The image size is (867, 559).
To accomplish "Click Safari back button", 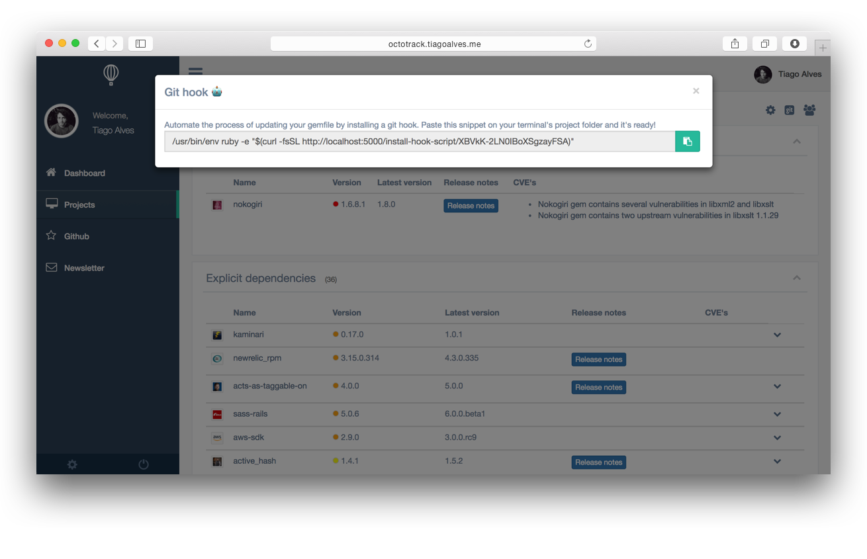I will [97, 44].
